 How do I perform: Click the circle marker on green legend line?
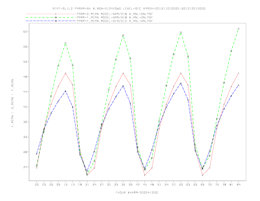click(56, 17)
